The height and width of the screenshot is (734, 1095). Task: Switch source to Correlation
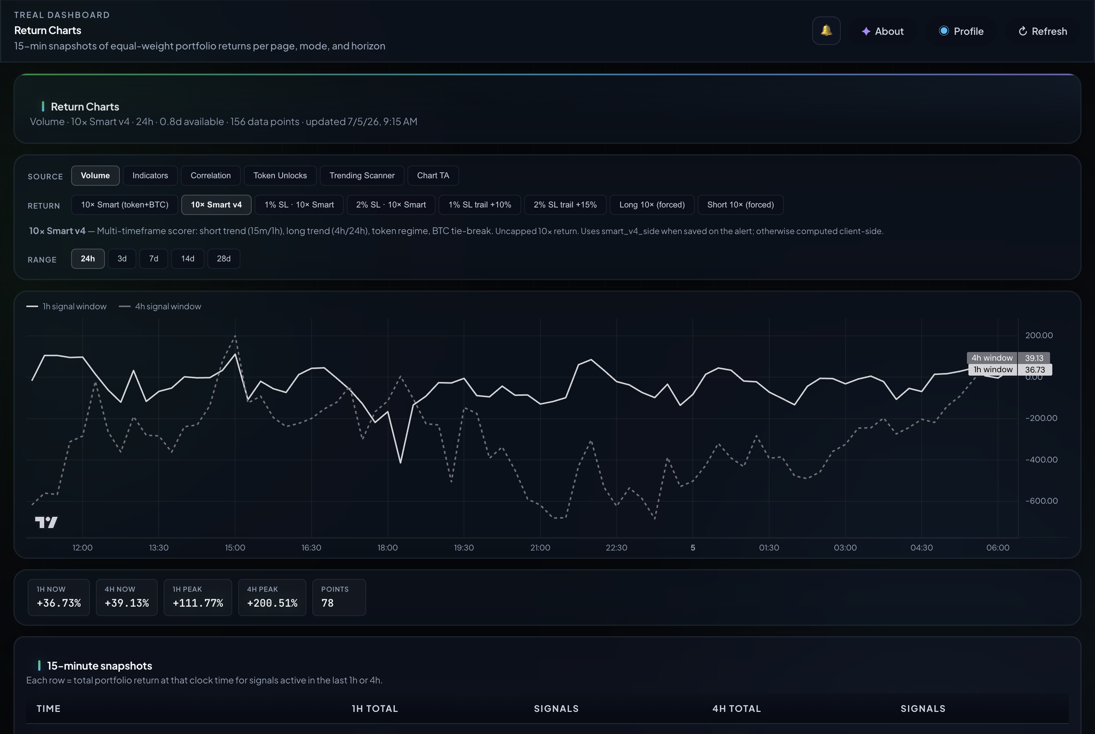[x=211, y=176]
